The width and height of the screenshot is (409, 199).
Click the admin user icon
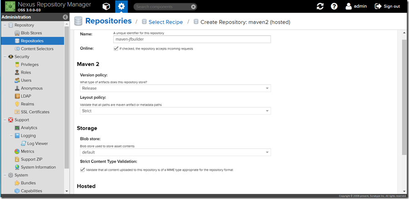click(349, 6)
